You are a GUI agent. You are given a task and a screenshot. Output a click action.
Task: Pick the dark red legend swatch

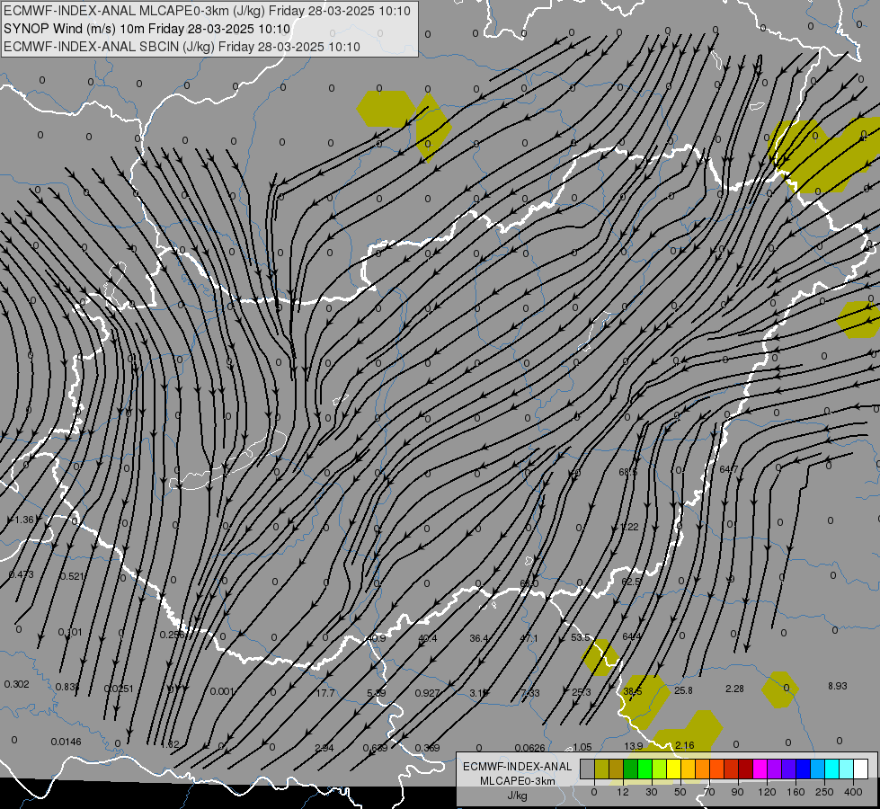click(746, 769)
